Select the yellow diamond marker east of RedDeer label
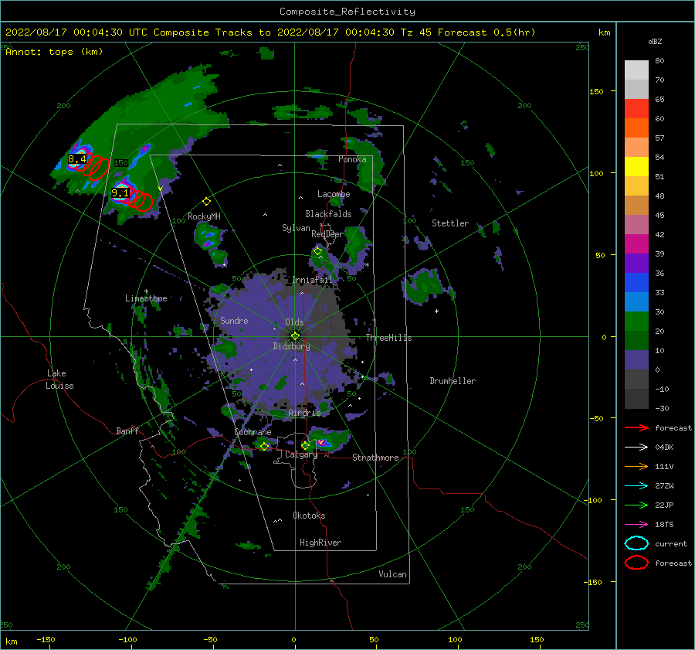This screenshot has width=695, height=650. pyautogui.click(x=317, y=251)
